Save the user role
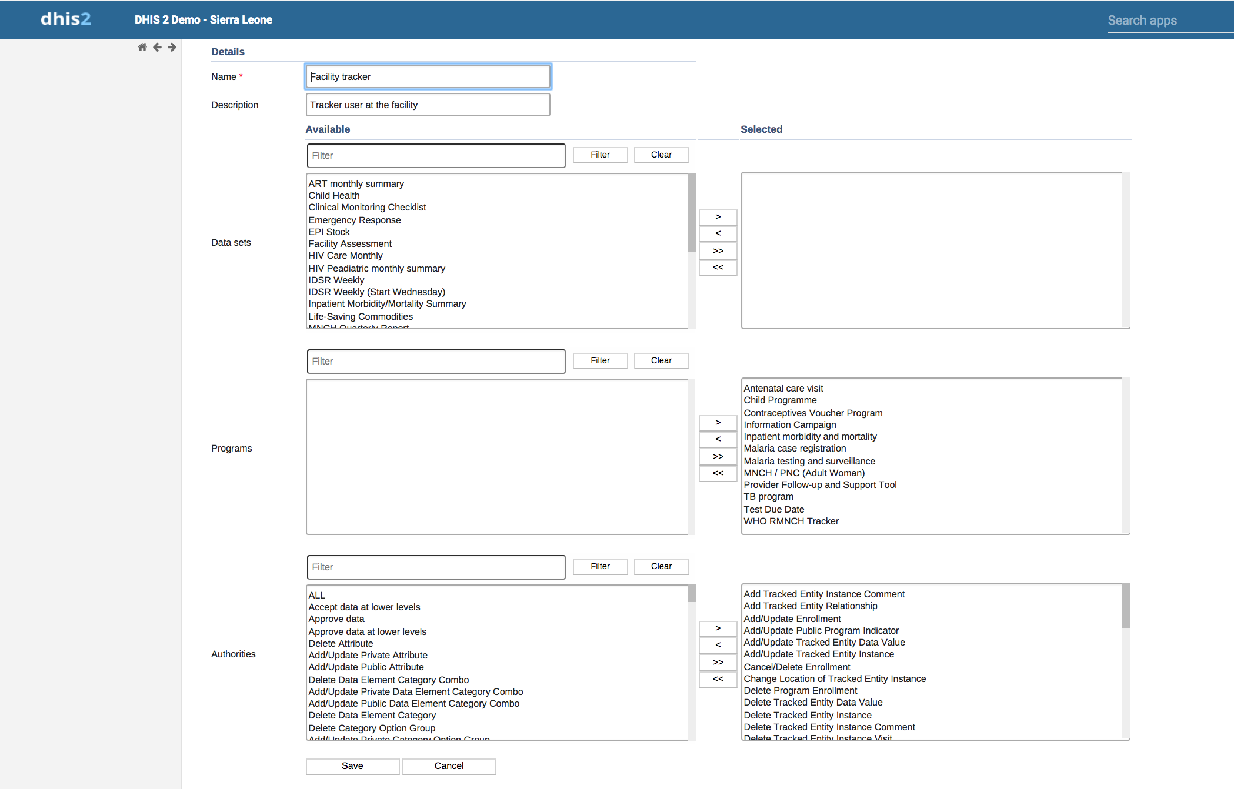1234x789 pixels. pos(352,766)
